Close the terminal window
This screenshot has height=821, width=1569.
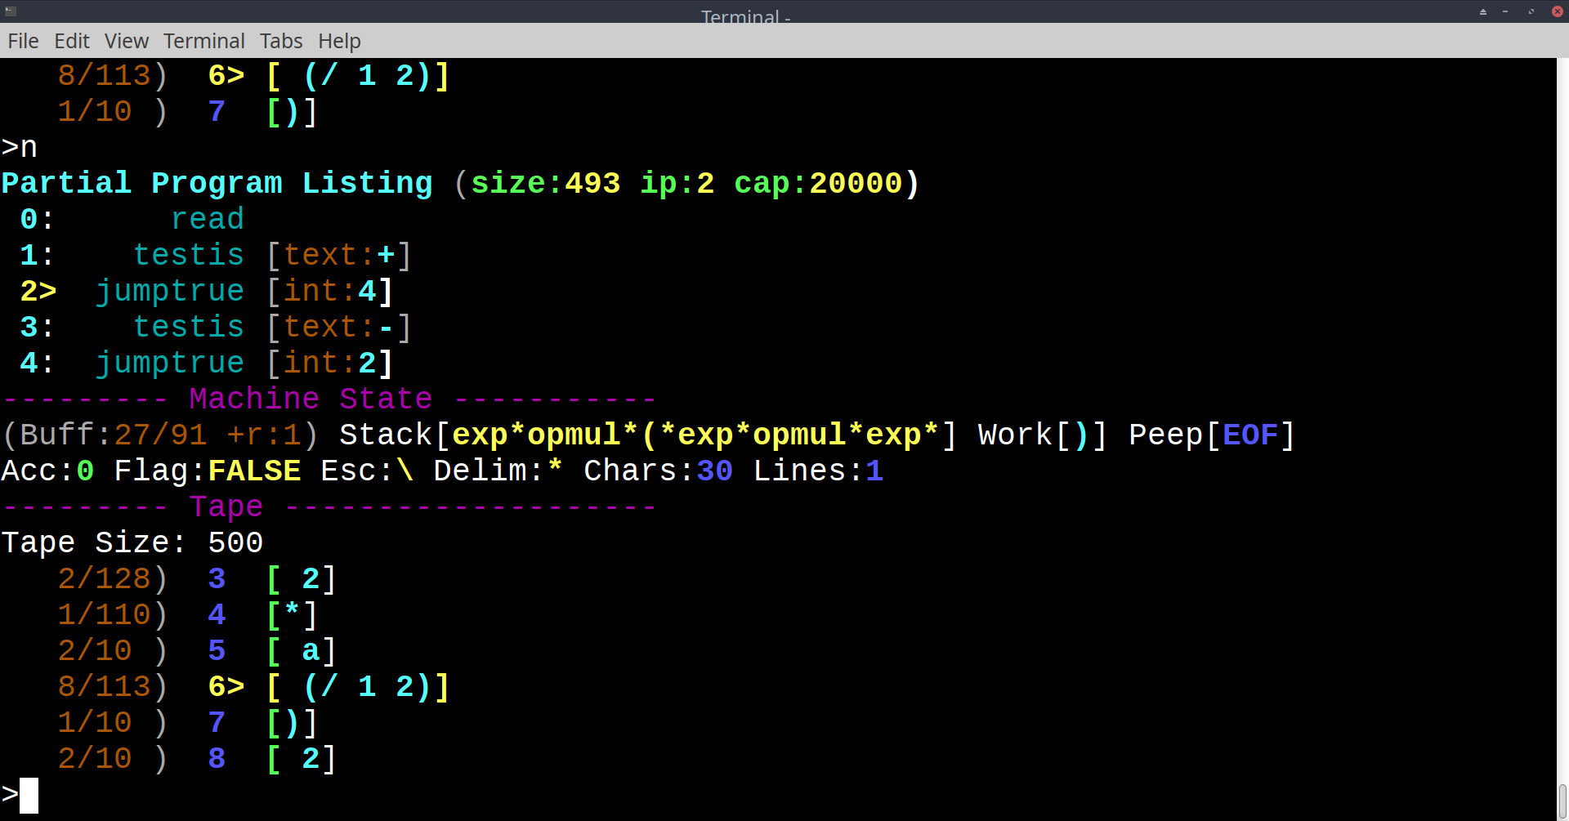pyautogui.click(x=1557, y=11)
